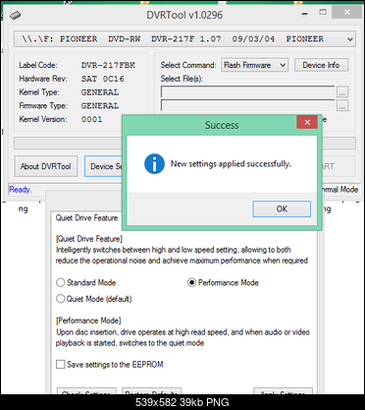Open the About DVRTool dialog
The image size is (365, 410).
[x=46, y=166]
